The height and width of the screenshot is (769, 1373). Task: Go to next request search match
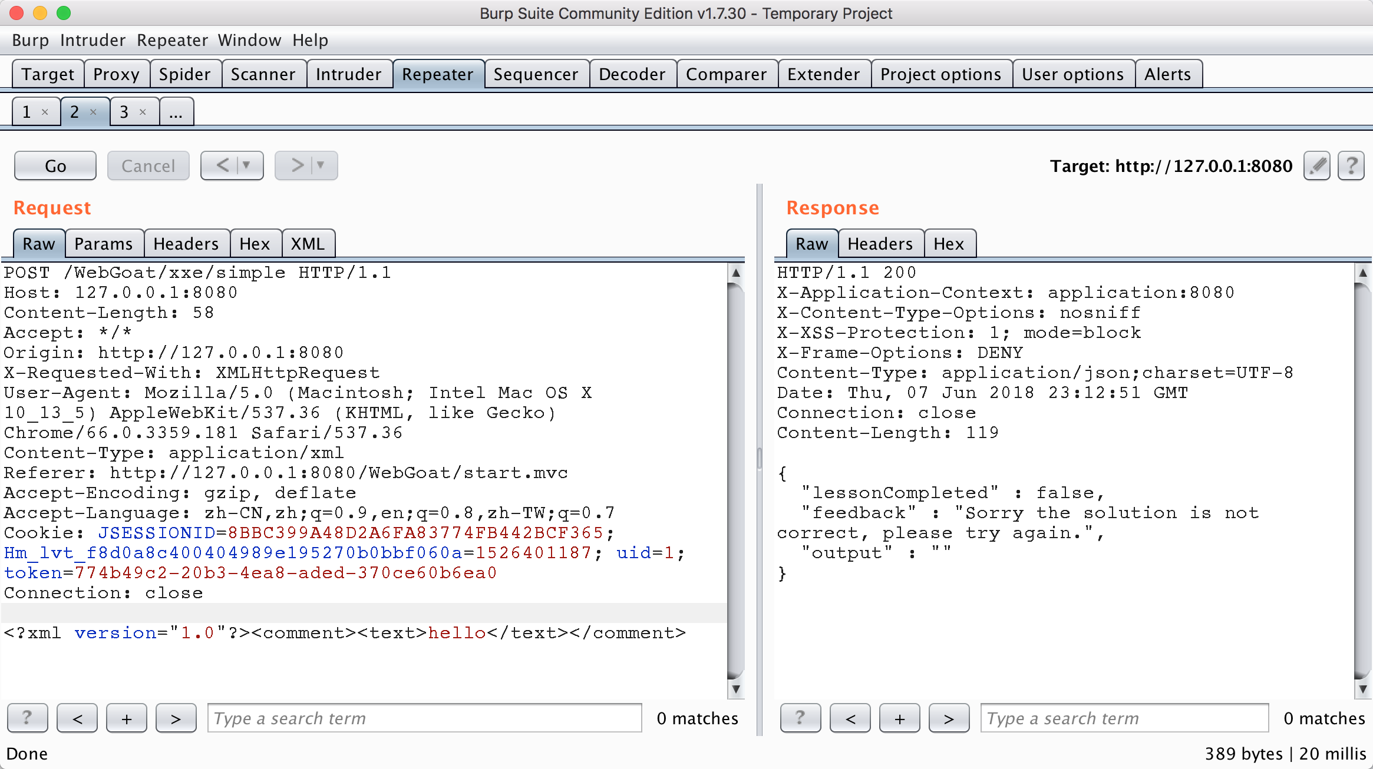click(176, 718)
